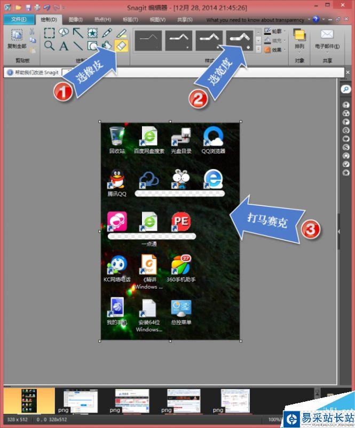The width and height of the screenshot is (355, 428).
Task: Click the Redo arrow in quick access toolbar
Action: pos(57,7)
